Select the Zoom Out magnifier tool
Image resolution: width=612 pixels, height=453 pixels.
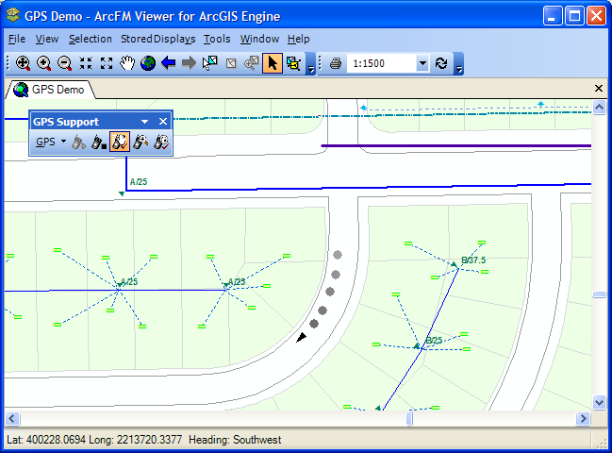[x=64, y=63]
